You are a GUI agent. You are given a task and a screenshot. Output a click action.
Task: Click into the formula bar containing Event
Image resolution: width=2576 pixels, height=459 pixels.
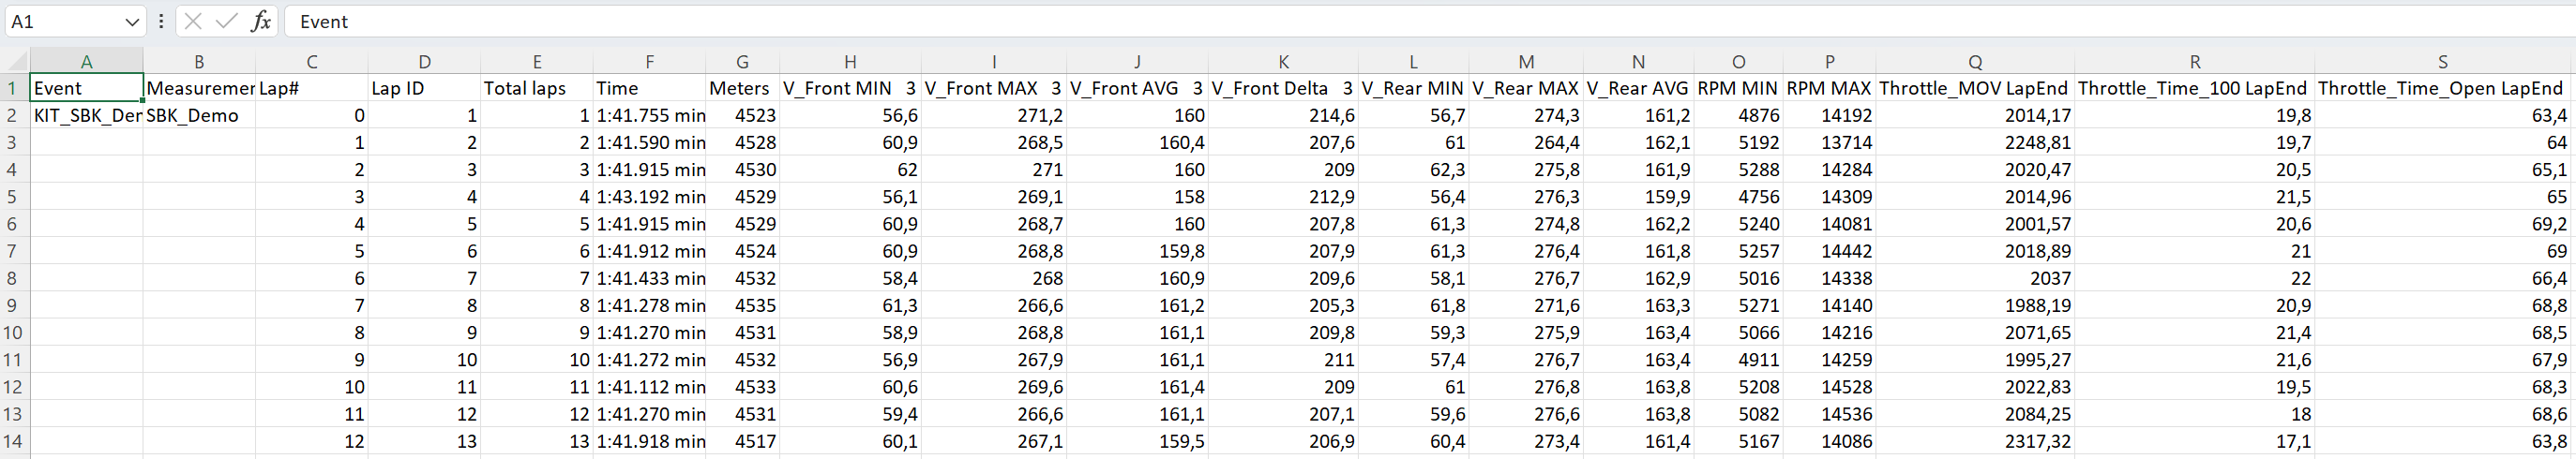pos(1400,22)
